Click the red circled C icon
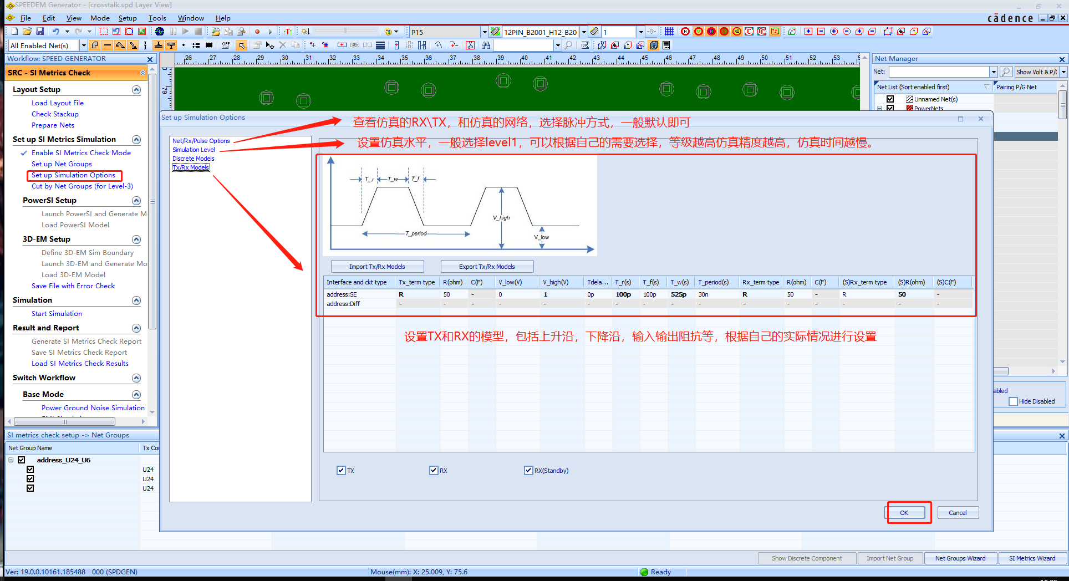The image size is (1069, 581). [x=749, y=32]
